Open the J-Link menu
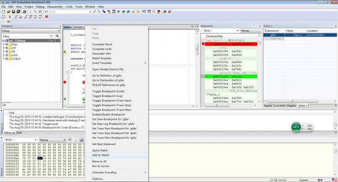Screen dimensions: 338x182 (x=69, y=7)
